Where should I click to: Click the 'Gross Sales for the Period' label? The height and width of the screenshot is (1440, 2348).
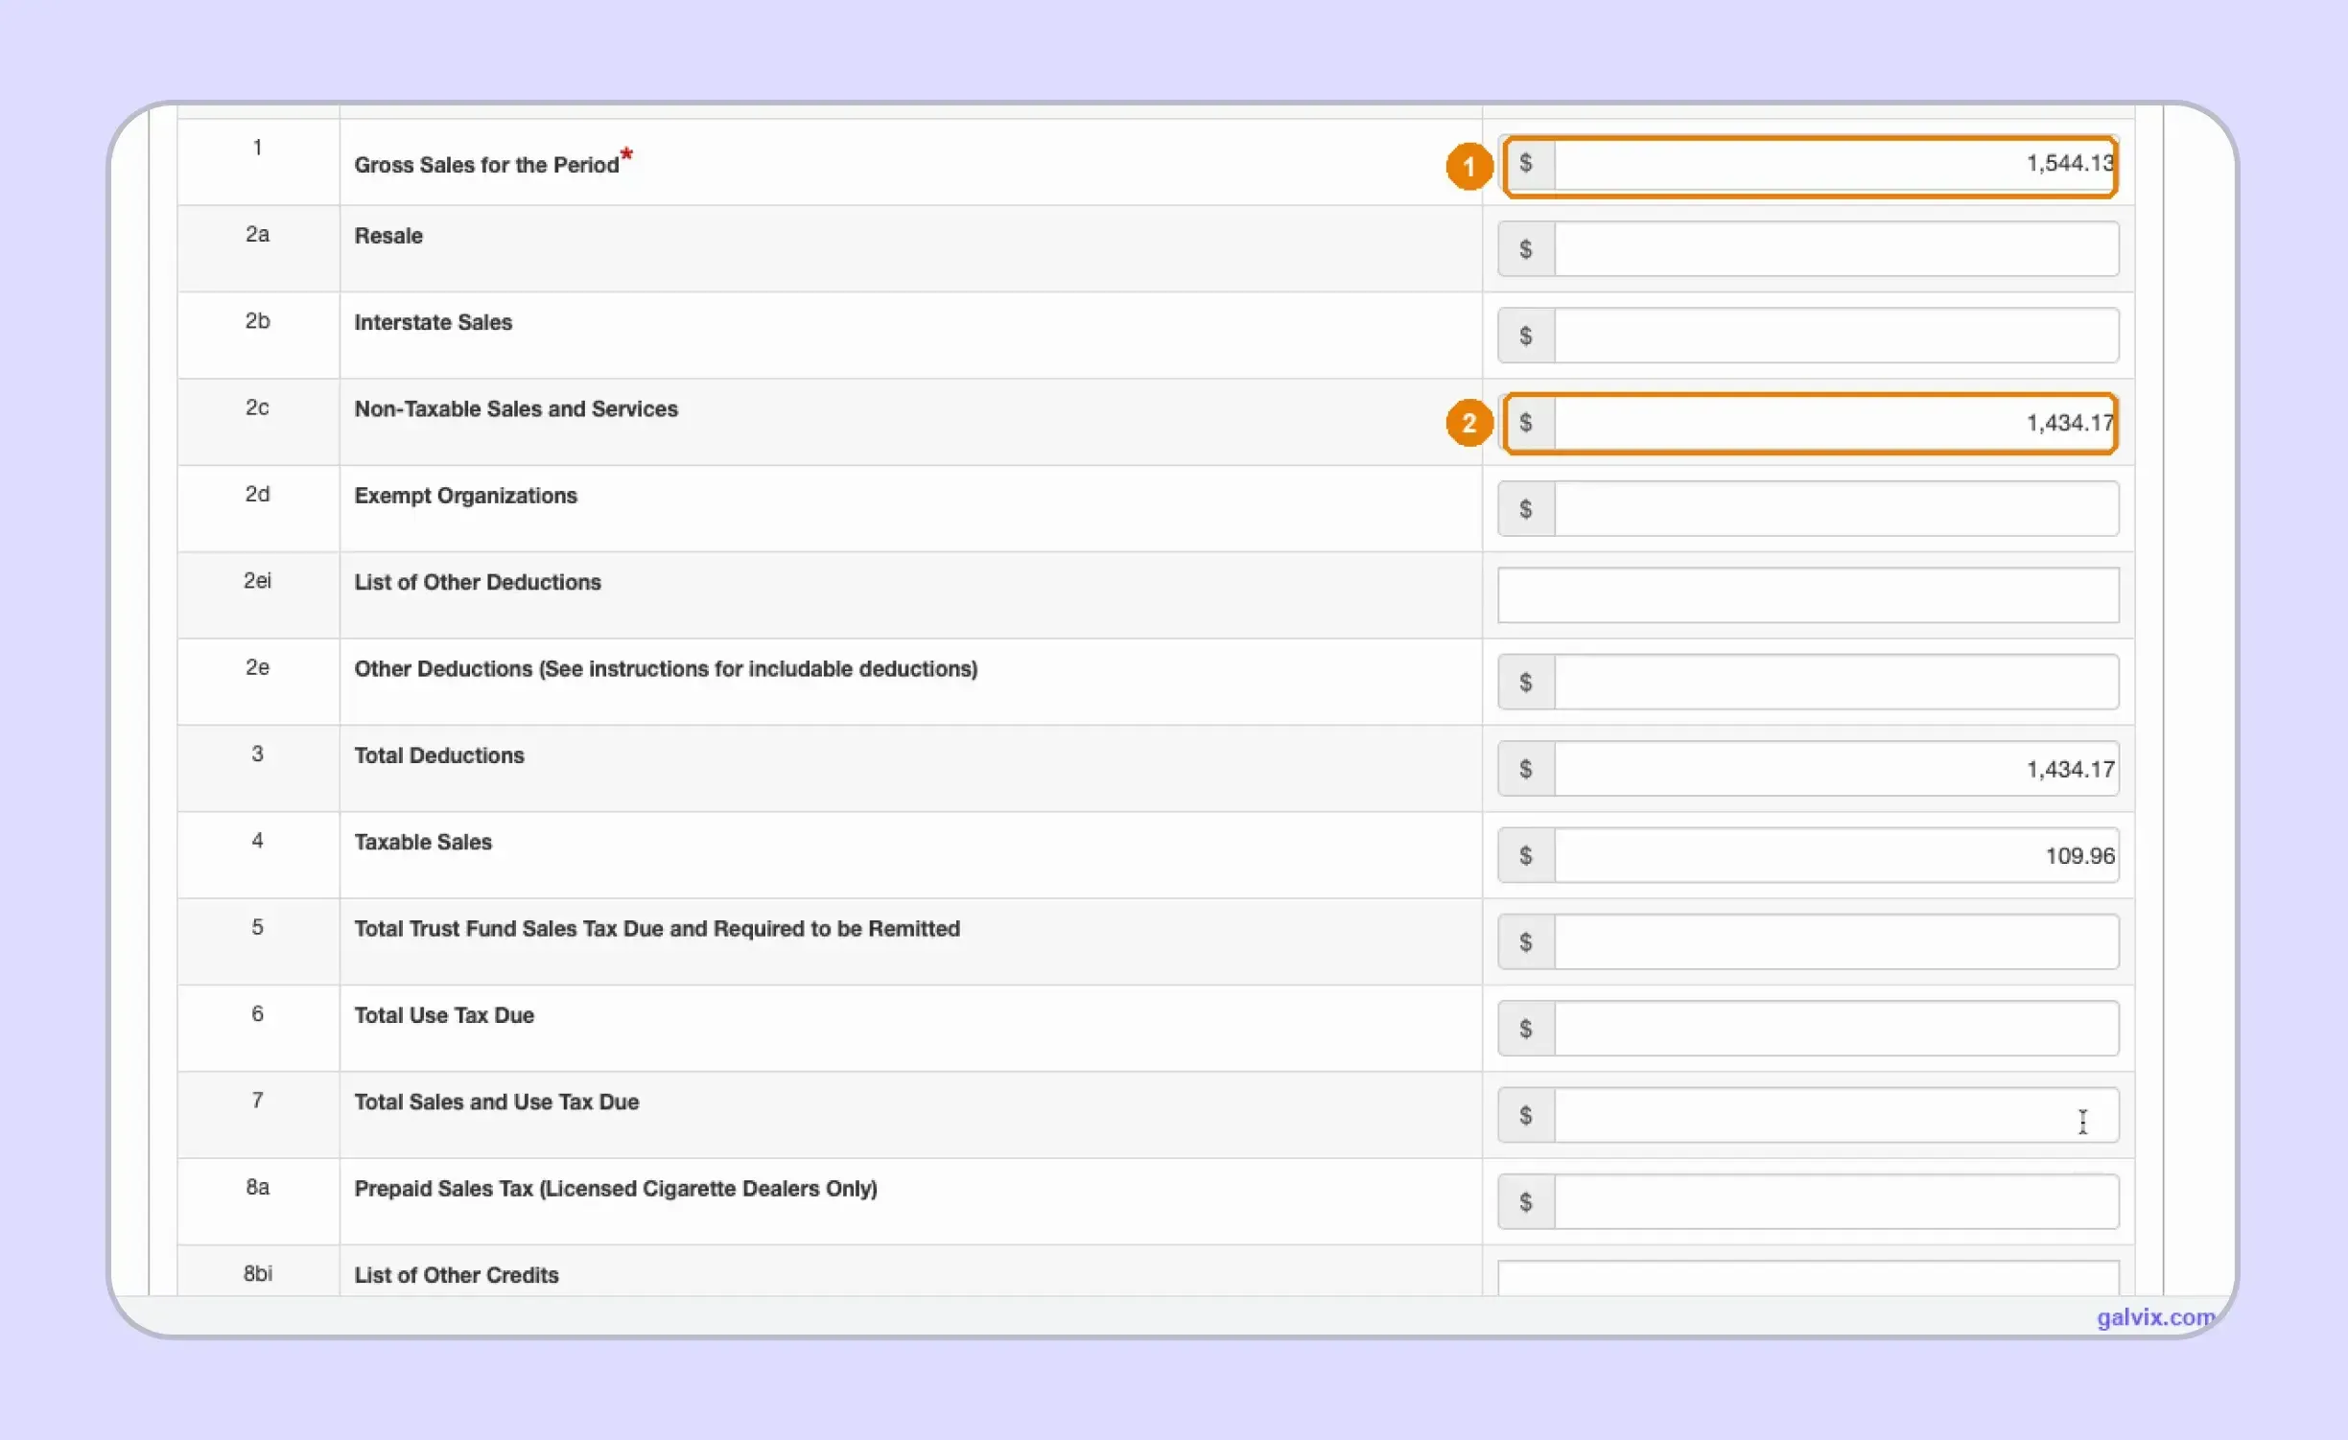coord(486,165)
